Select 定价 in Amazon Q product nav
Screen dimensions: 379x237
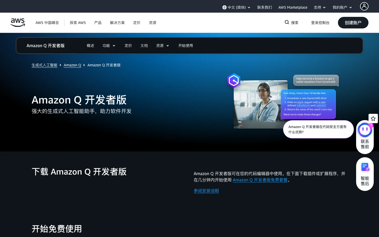[x=128, y=46]
